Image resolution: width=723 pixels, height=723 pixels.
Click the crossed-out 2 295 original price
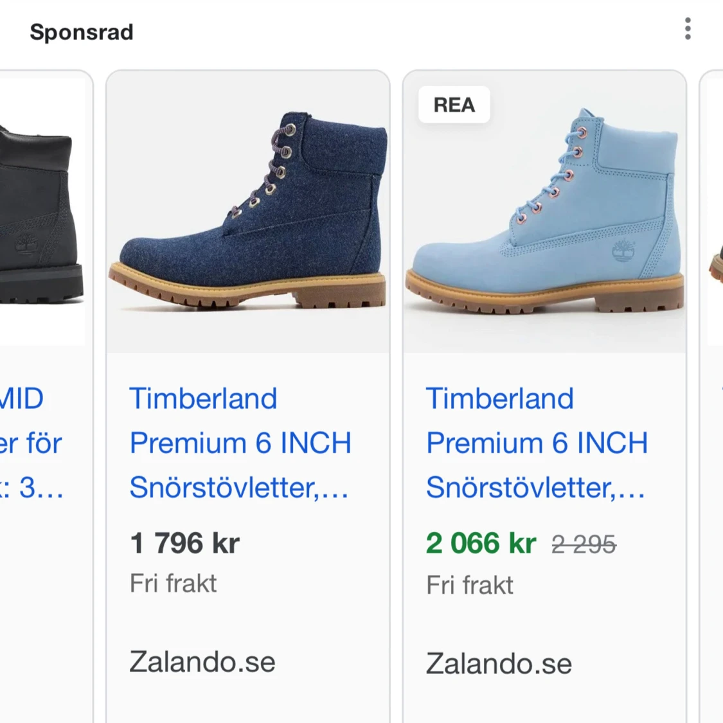coord(584,544)
